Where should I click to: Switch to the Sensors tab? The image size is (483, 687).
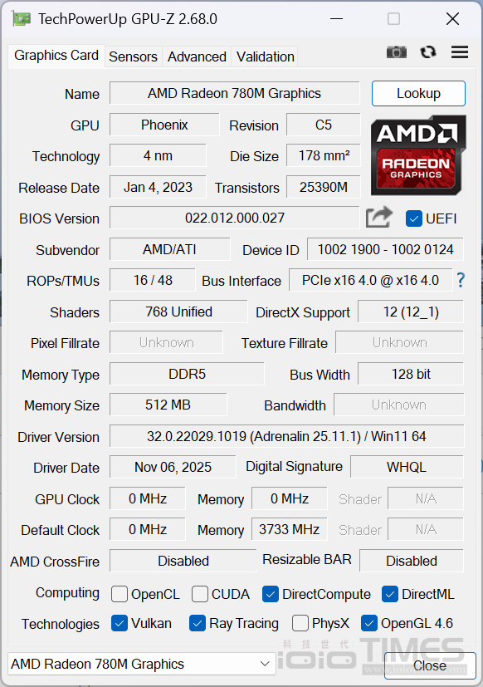(133, 56)
